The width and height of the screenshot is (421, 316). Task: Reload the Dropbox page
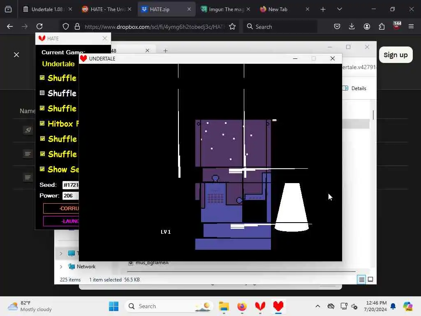coord(39,26)
